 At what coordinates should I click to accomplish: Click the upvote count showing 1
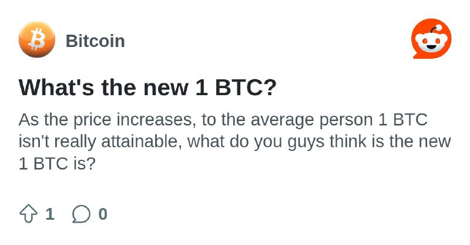click(x=50, y=214)
